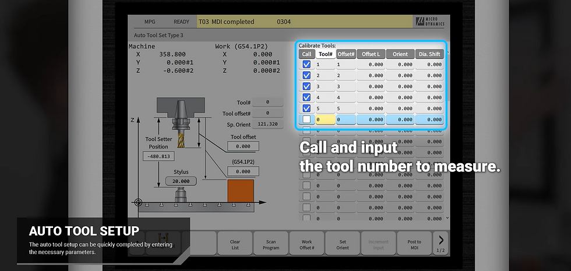Click the Dia. Shift cell in highlighted row
This screenshot has width=571, height=271.
[430, 119]
